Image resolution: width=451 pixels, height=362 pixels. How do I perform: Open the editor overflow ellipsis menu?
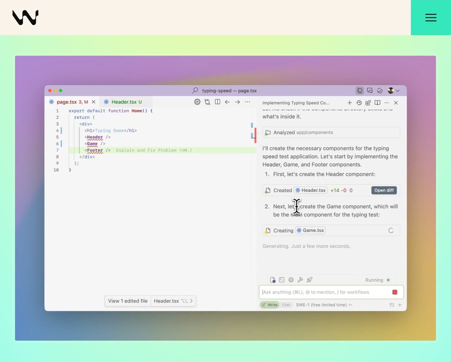247,102
